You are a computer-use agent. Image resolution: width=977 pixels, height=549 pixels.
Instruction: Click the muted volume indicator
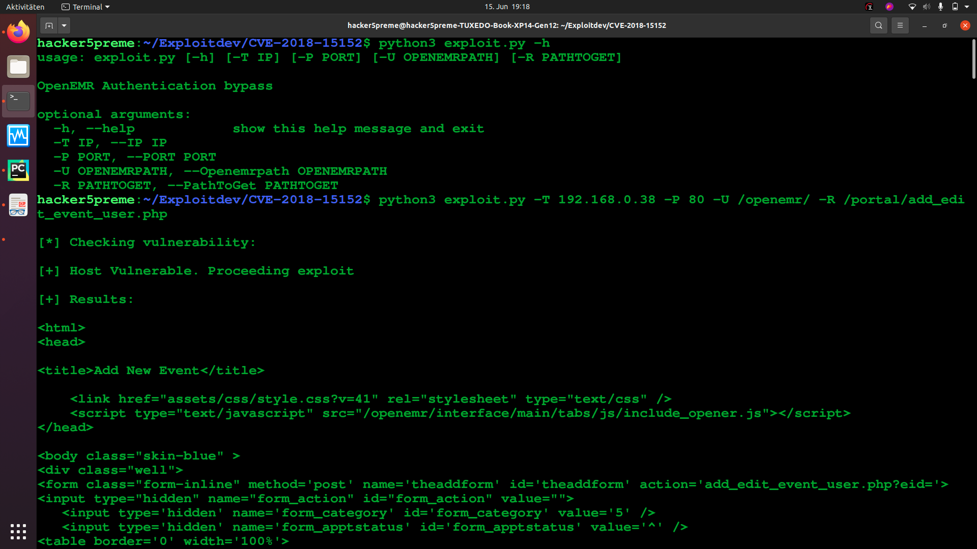coord(927,7)
